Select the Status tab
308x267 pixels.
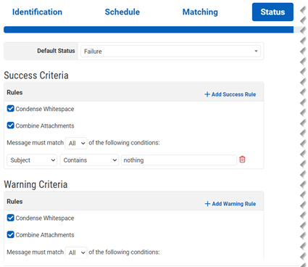[x=272, y=12]
